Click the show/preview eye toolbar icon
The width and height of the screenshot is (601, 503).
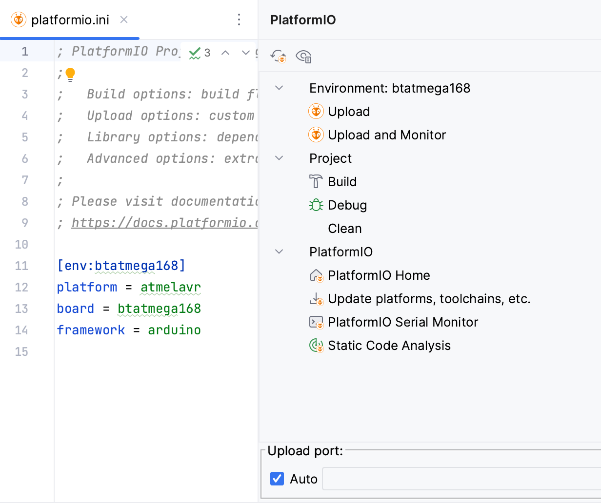pos(303,57)
